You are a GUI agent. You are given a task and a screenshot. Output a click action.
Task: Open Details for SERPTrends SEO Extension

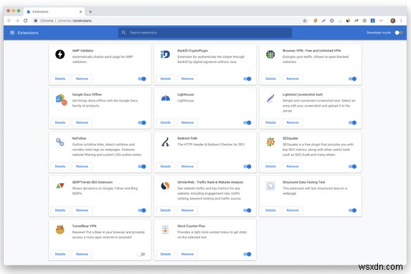point(60,210)
